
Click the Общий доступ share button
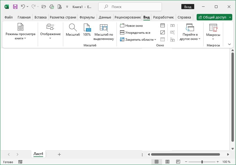(x=212, y=17)
